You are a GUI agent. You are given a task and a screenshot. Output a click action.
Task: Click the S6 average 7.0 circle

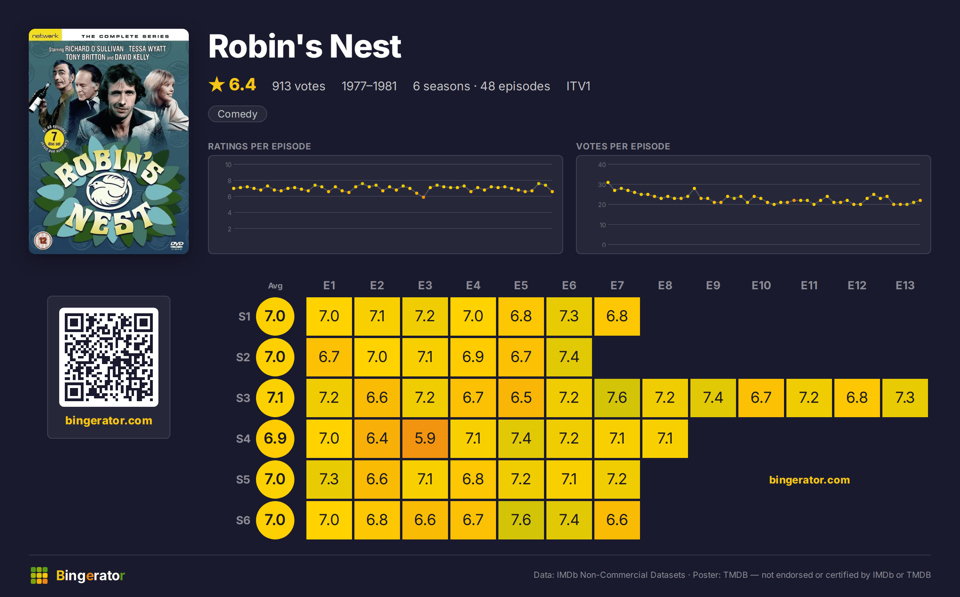pyautogui.click(x=275, y=520)
